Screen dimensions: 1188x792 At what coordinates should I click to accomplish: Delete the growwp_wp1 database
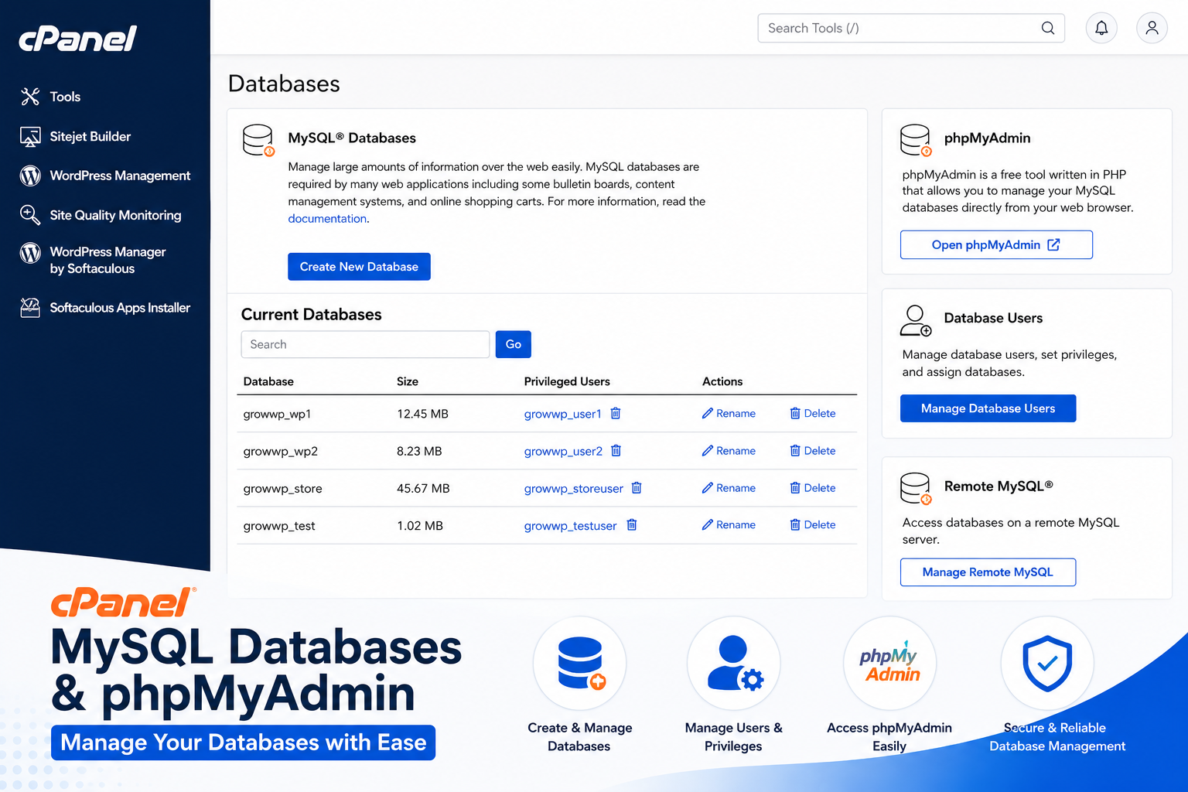(x=813, y=414)
